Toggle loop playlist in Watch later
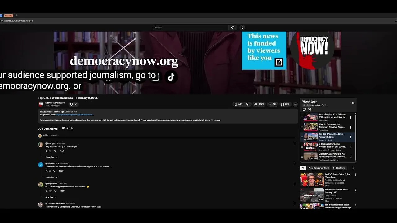 pos(304,109)
